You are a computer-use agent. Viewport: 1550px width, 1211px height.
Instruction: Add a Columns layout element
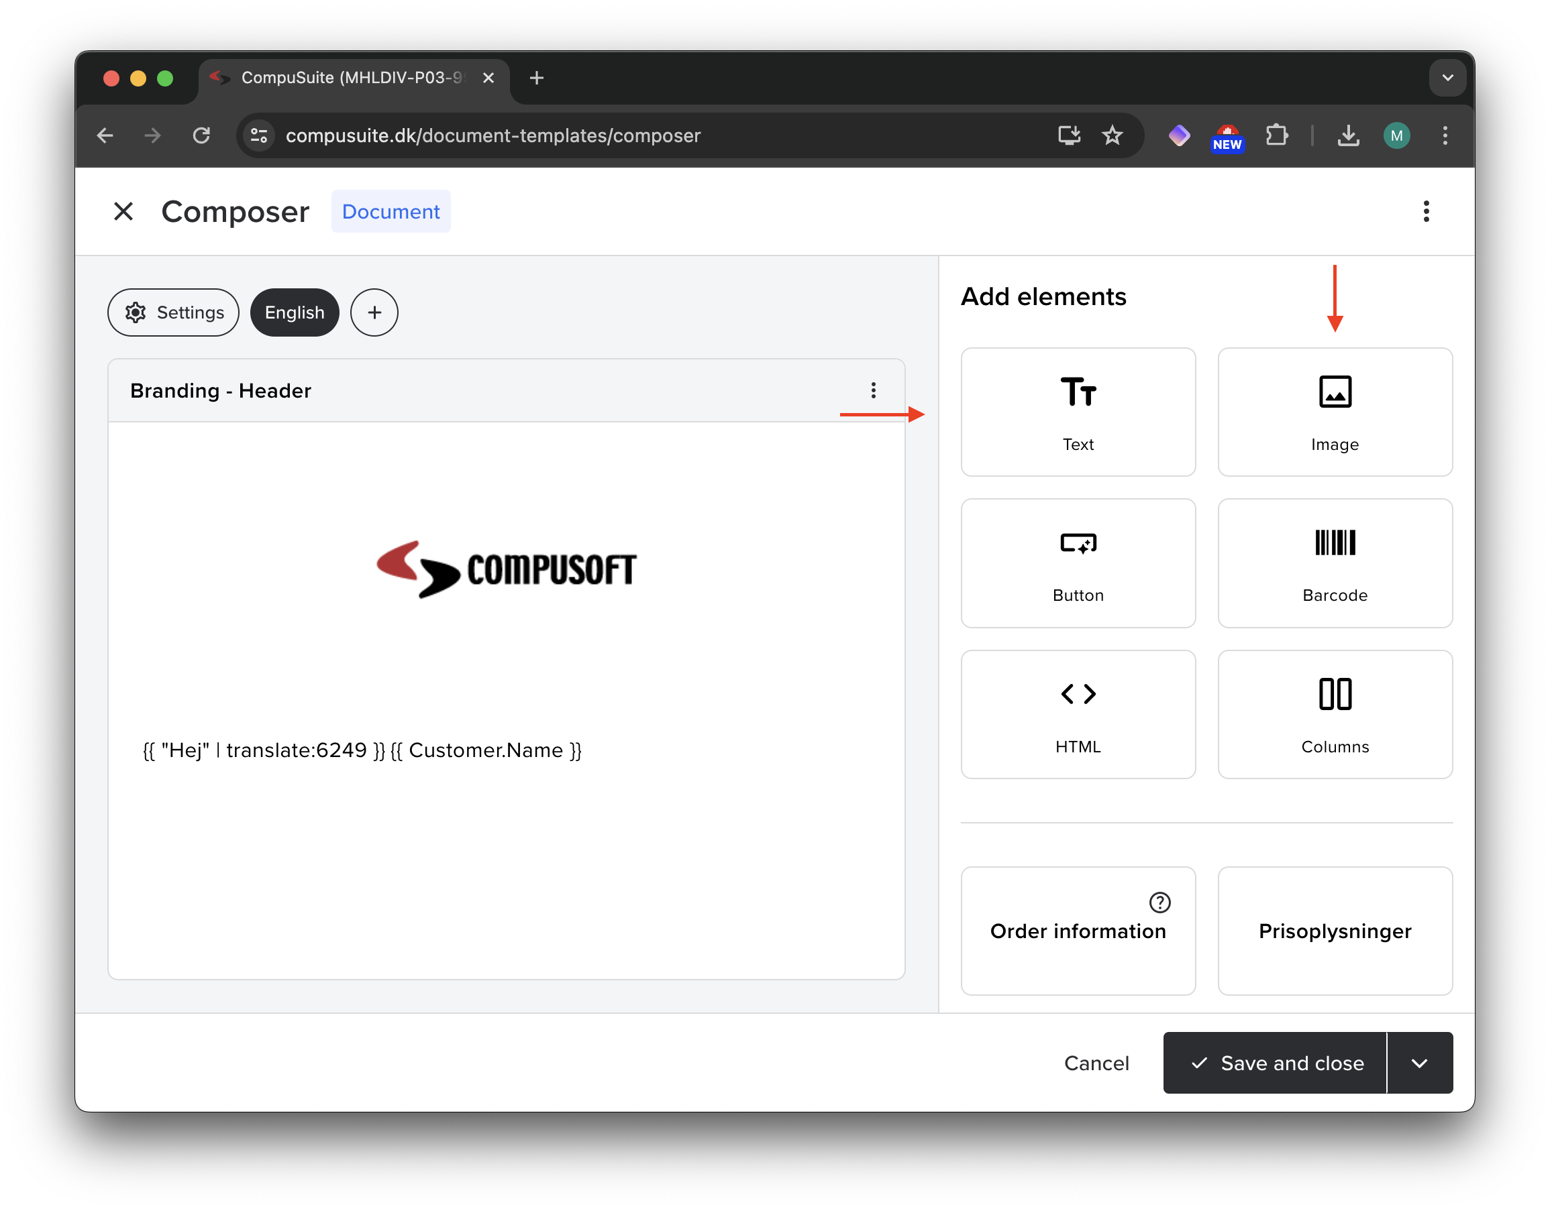pyautogui.click(x=1334, y=713)
